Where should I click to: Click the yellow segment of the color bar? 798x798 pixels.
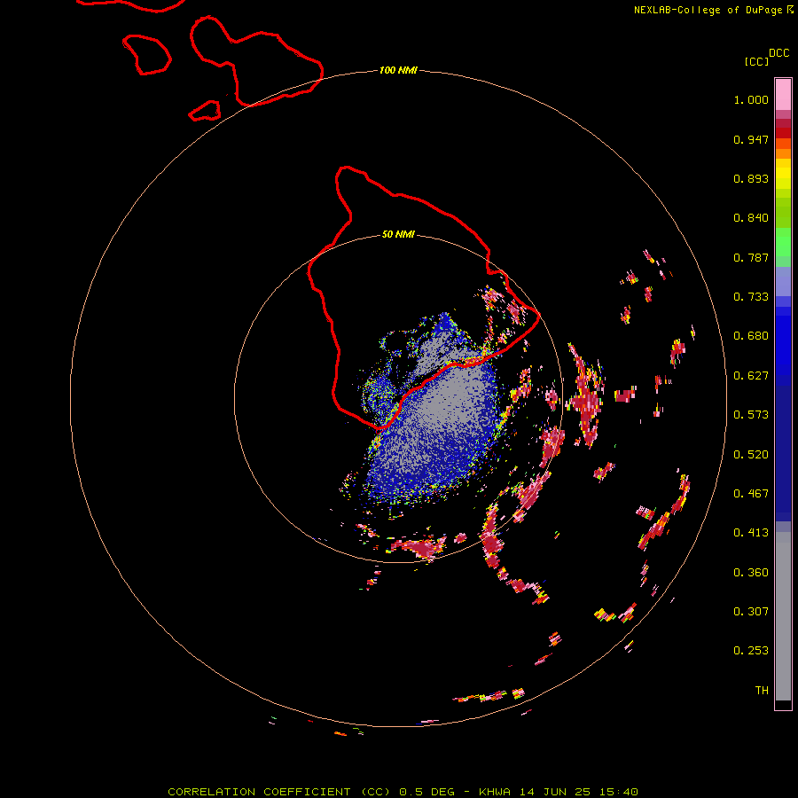[783, 174]
